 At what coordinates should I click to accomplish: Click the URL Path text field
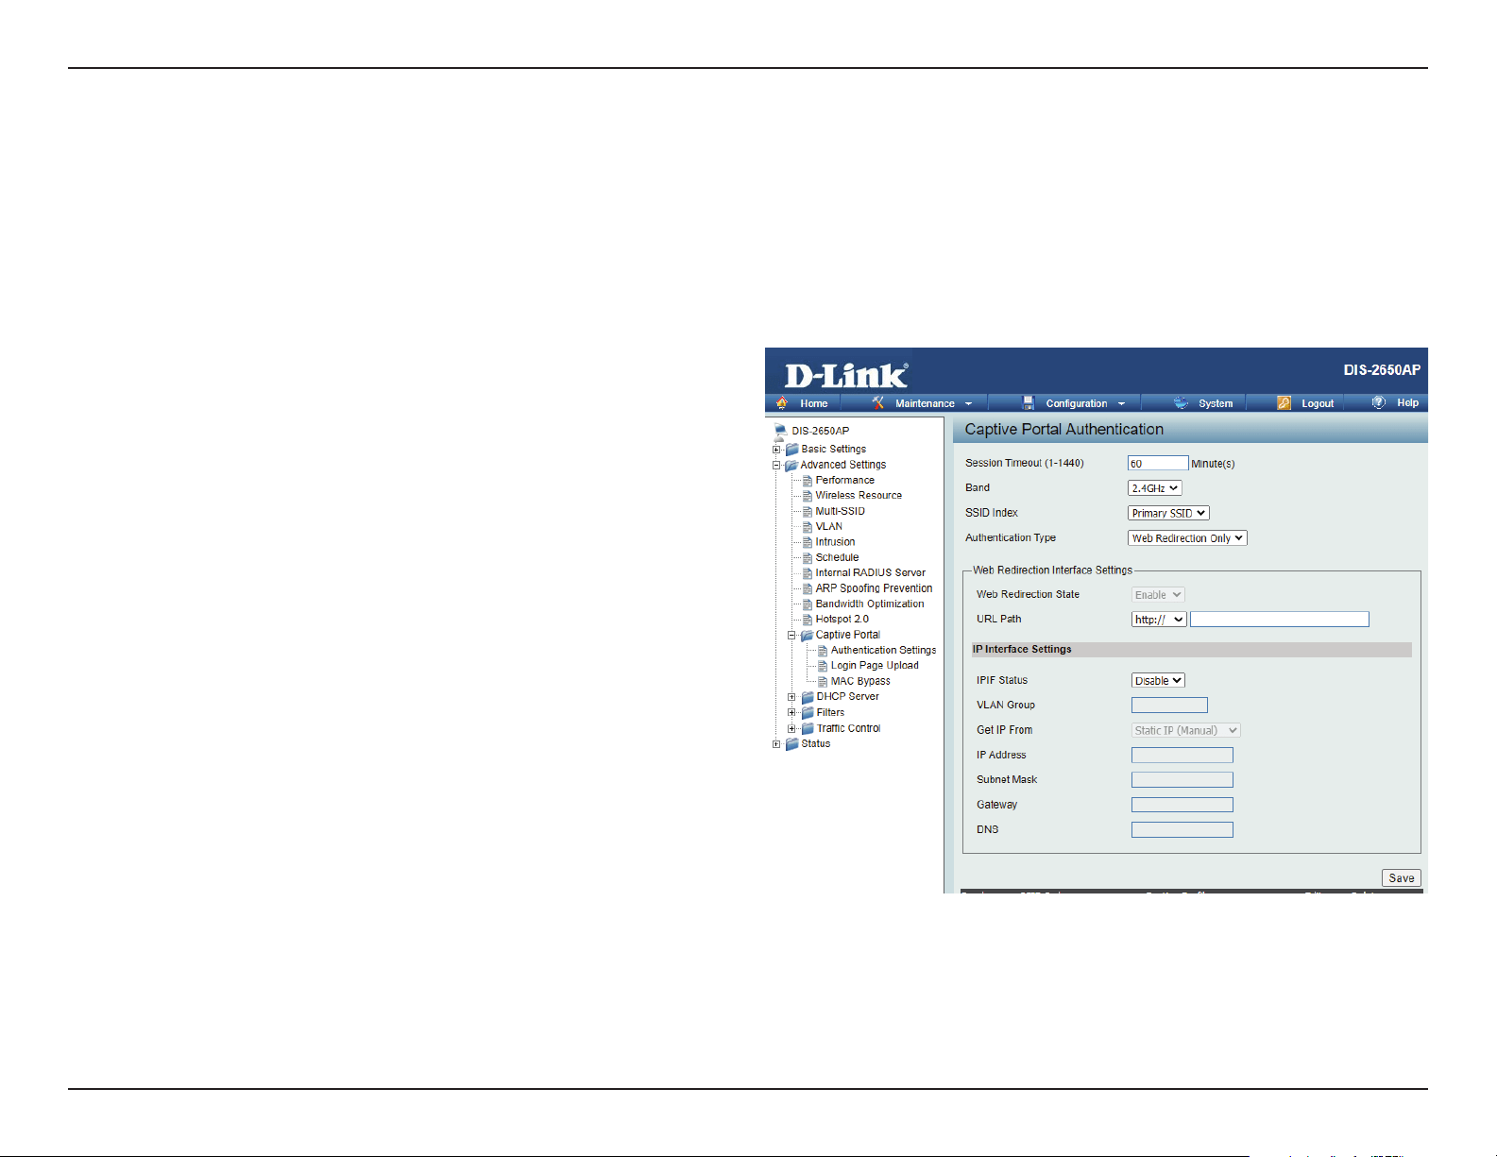(1280, 620)
